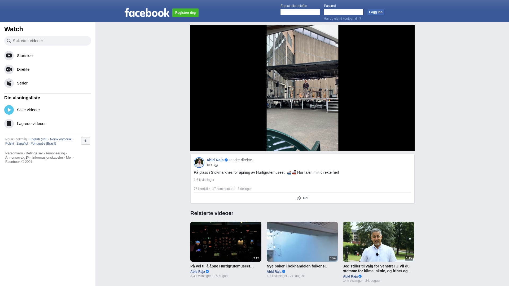Open the Personvern footer link
This screenshot has width=509, height=286.
point(14,153)
